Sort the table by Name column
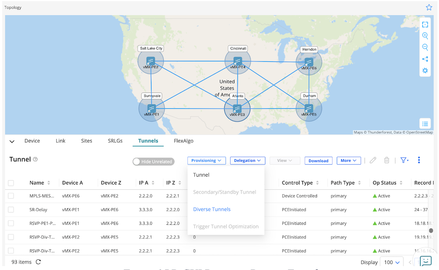 click(49, 183)
